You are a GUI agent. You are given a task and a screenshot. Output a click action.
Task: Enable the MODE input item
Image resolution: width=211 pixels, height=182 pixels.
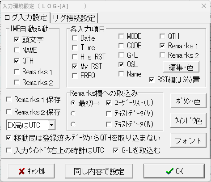tap(121, 36)
